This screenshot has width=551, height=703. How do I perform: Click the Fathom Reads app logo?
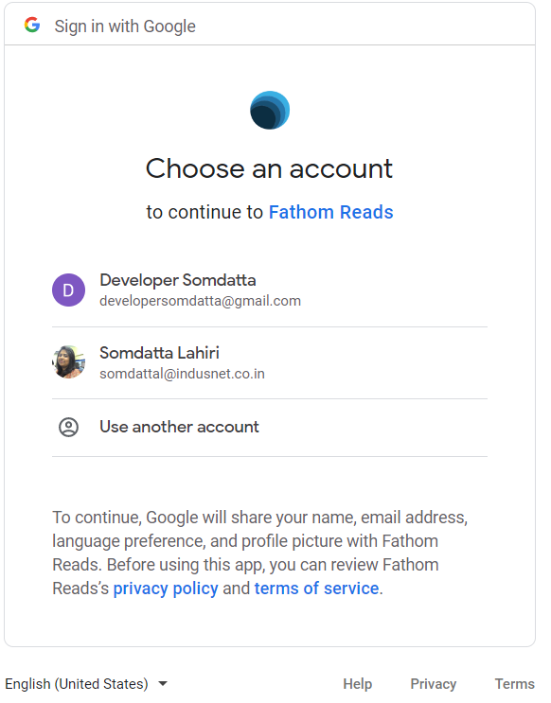coord(270,110)
